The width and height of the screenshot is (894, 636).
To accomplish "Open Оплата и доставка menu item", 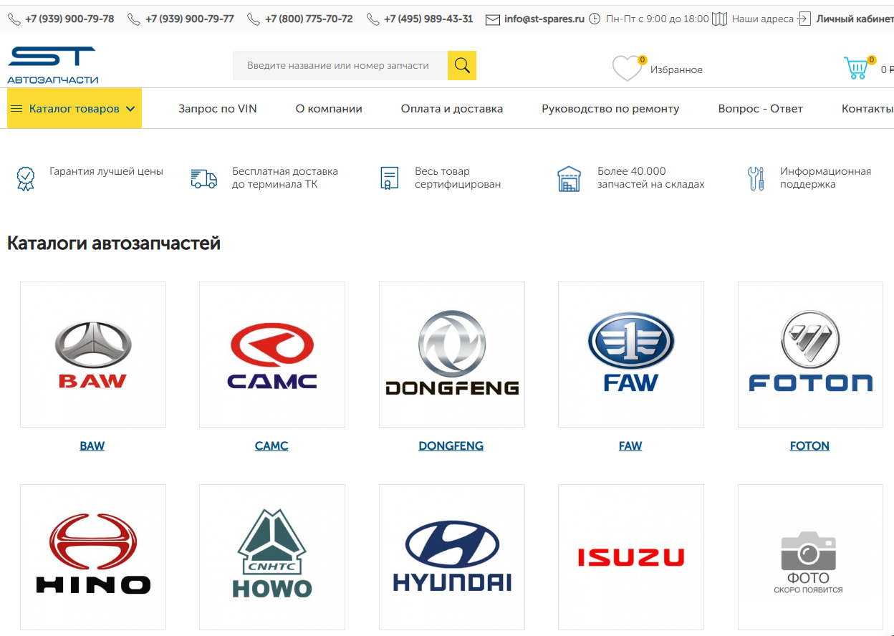I will (452, 109).
